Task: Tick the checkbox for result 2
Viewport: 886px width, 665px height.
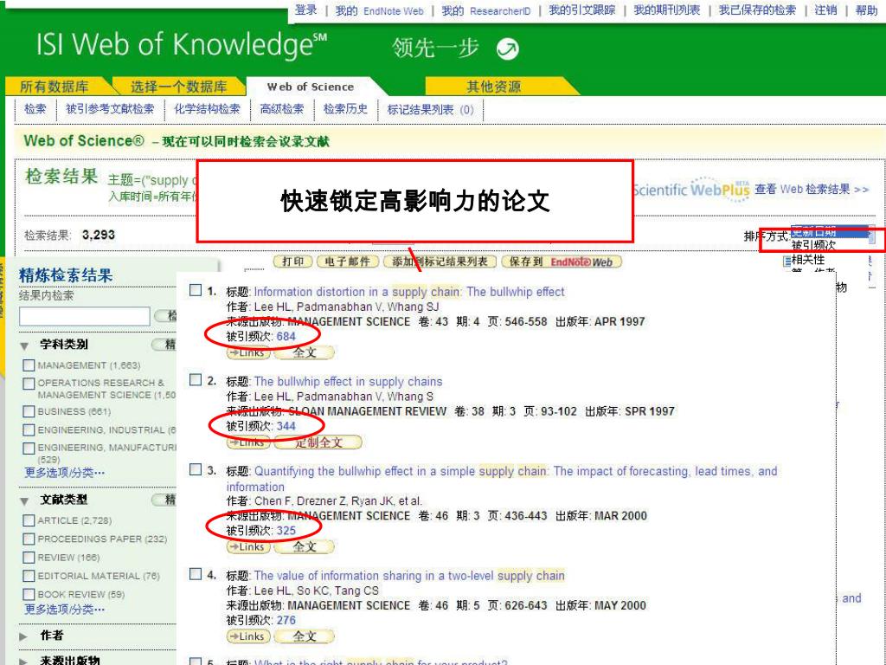Action: (195, 379)
